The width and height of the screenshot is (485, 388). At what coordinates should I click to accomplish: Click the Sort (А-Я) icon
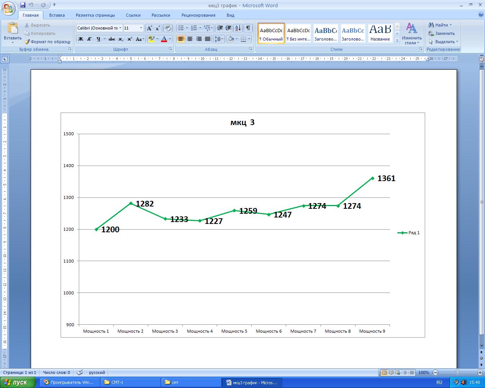(x=238, y=28)
